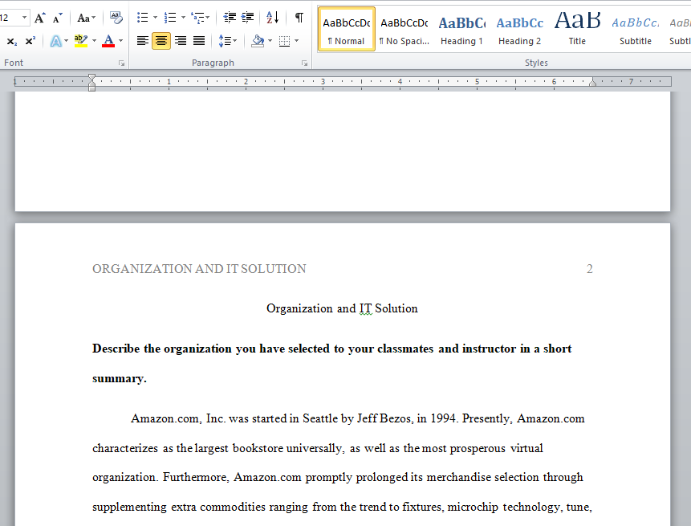Viewport: 691px width, 526px height.
Task: Apply a multilevel list
Action: pyautogui.click(x=197, y=18)
